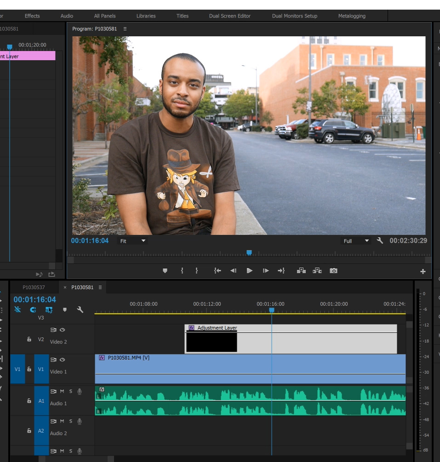Toggle sync lock on Video 2
Image resolution: width=440 pixels, height=462 pixels.
click(x=53, y=330)
